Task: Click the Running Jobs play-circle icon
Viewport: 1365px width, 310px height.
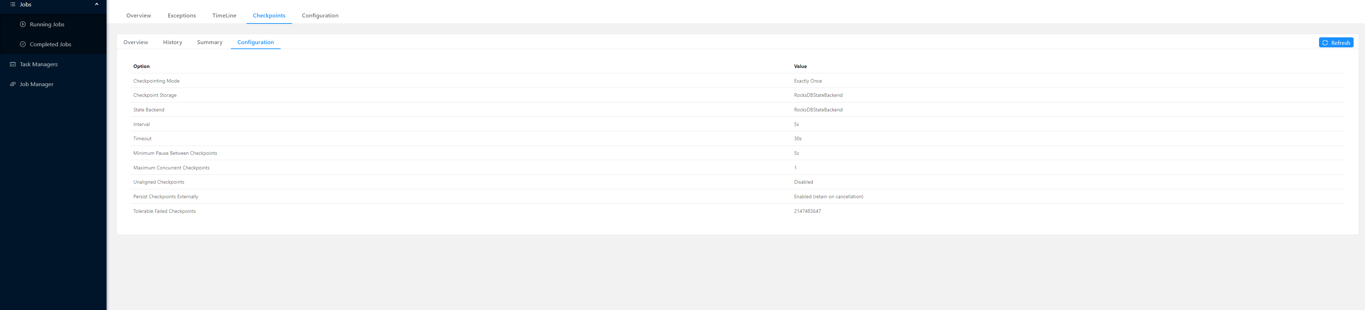Action: click(x=23, y=24)
